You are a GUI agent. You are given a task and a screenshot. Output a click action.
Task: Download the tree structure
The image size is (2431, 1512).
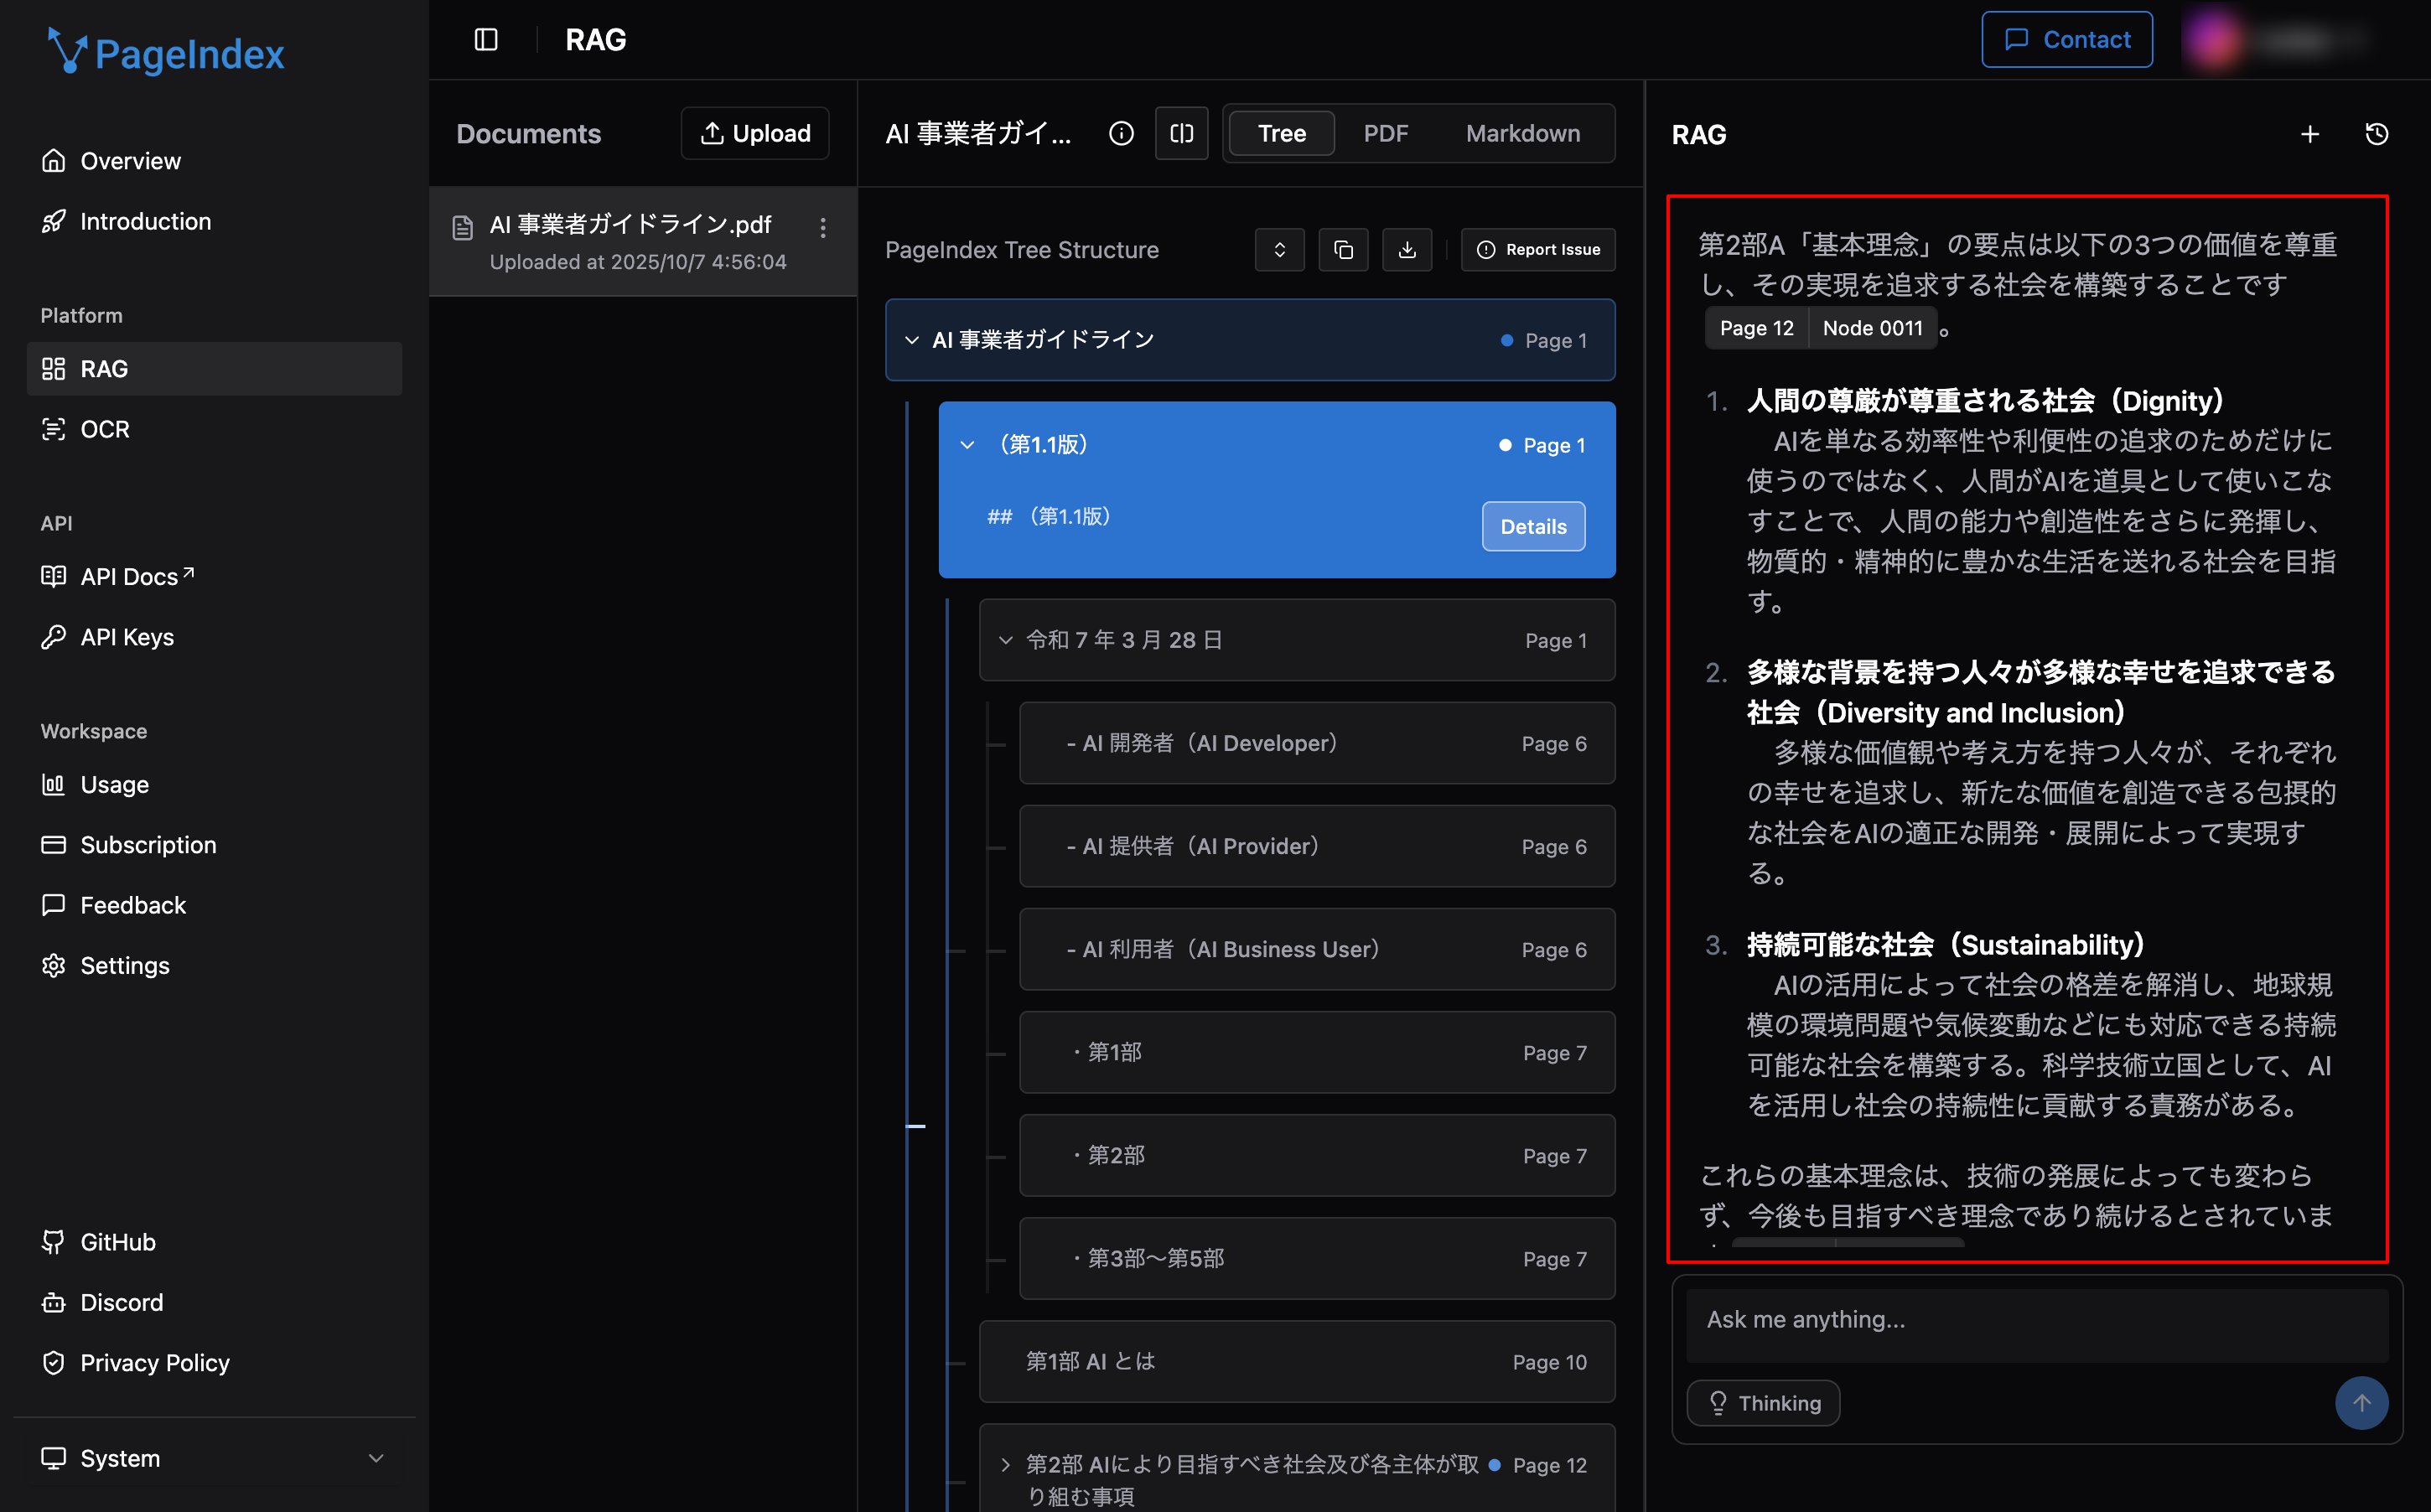click(x=1407, y=250)
